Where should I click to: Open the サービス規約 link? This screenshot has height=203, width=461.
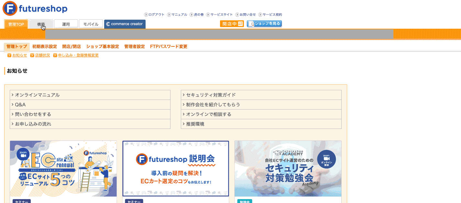point(272,15)
